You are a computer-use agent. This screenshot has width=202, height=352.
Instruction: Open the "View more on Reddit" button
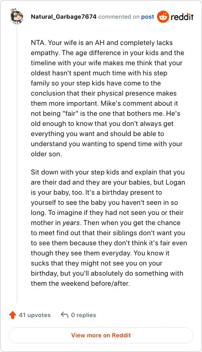101,335
